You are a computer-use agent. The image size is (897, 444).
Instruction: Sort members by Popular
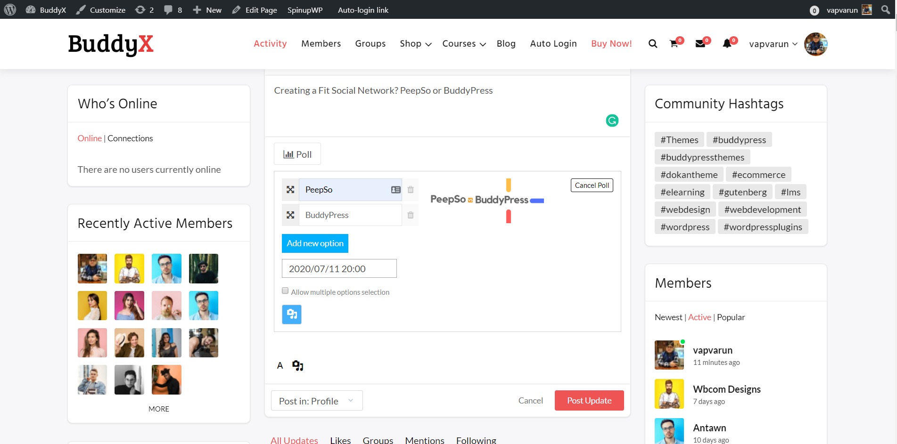(731, 317)
